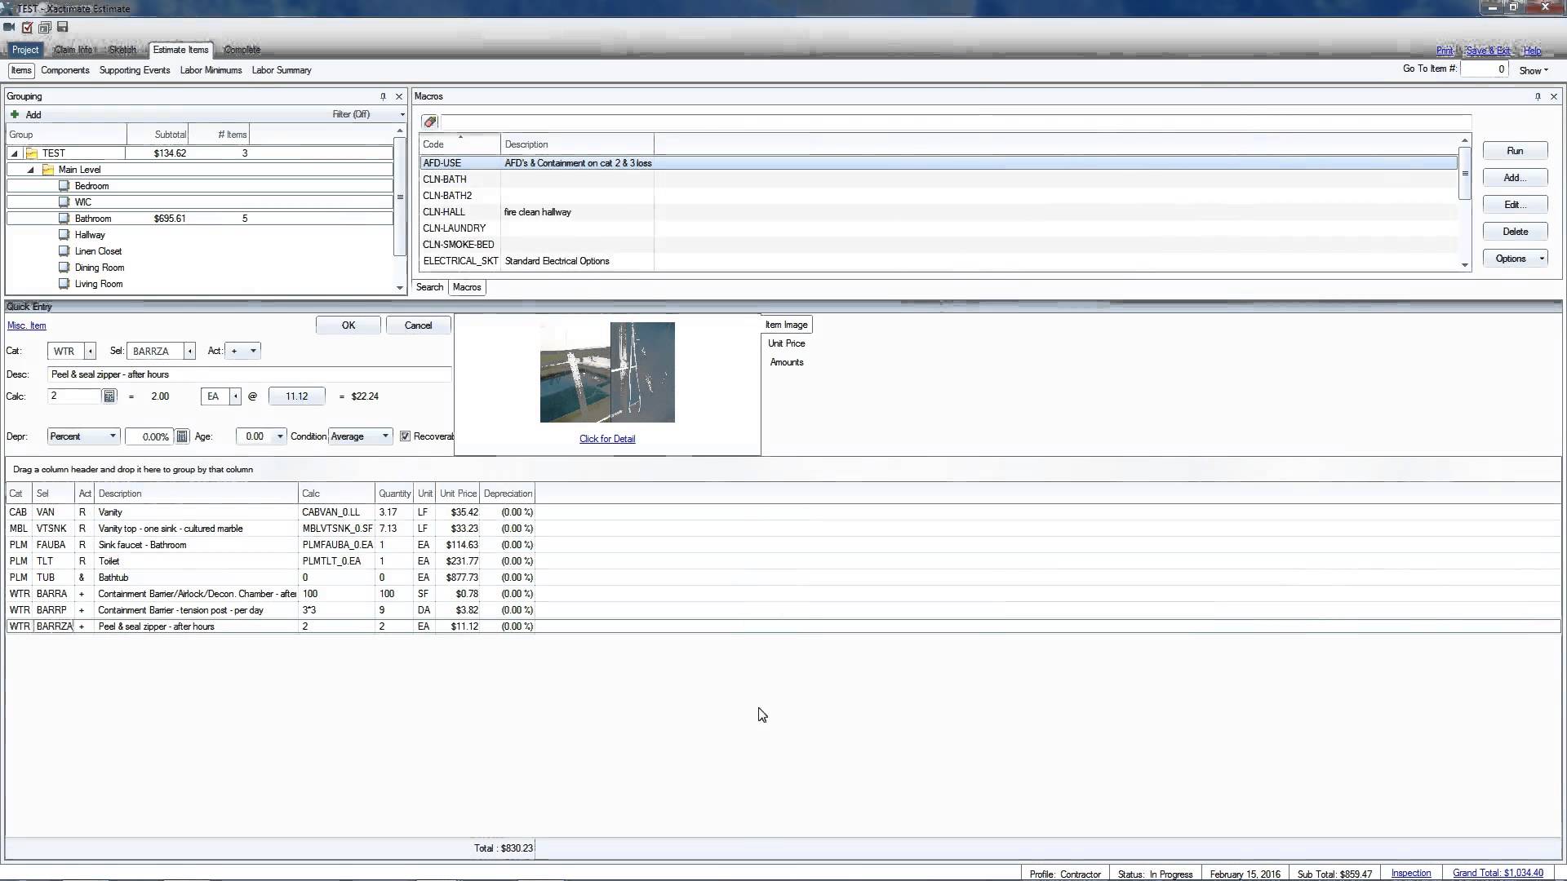This screenshot has height=881, width=1567.
Task: Click the eraser icon in Macros search
Action: pos(430,122)
